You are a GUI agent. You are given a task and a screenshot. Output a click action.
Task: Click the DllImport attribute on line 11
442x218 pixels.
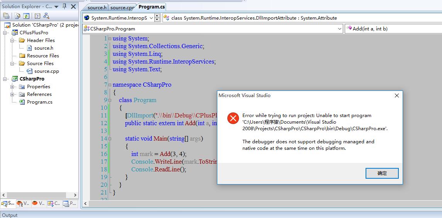point(171,115)
